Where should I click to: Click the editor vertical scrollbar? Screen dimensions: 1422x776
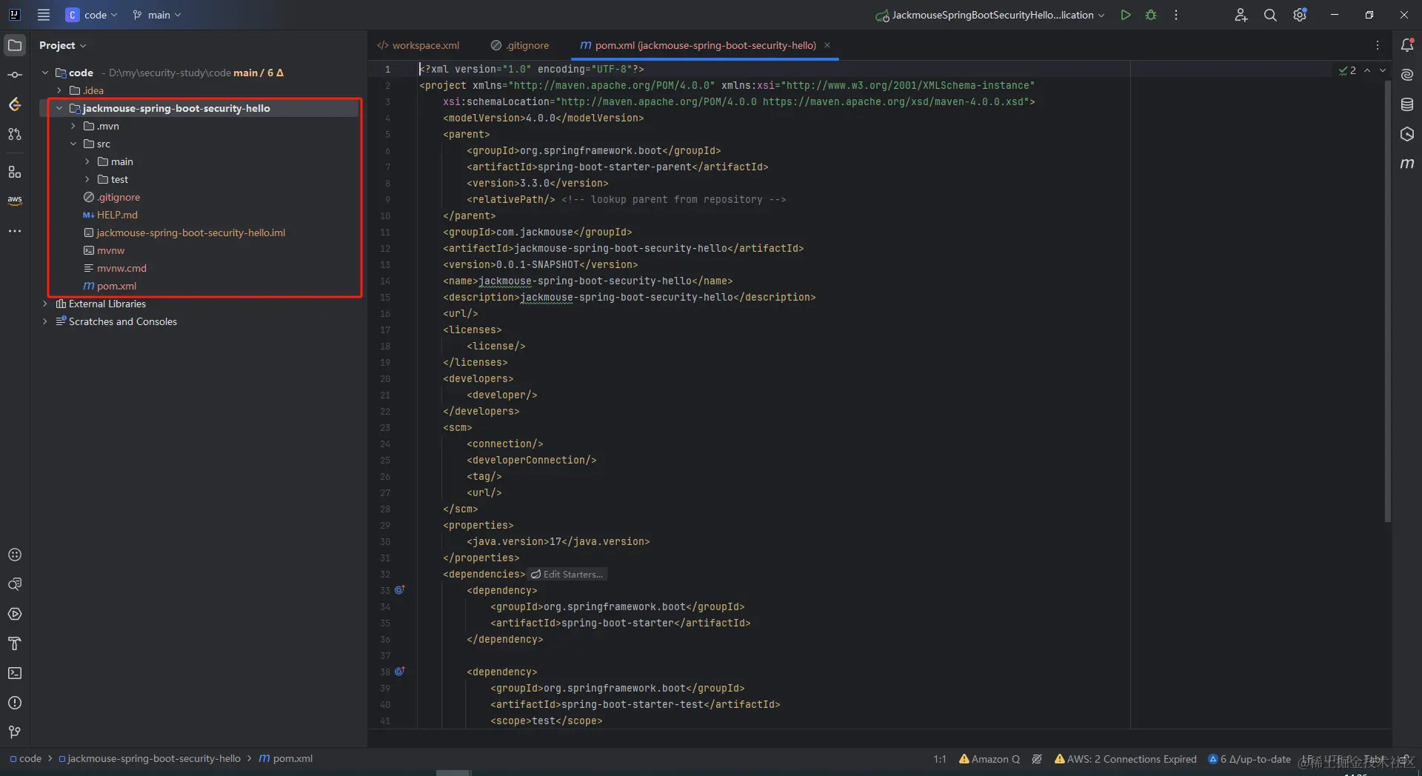(1387, 300)
